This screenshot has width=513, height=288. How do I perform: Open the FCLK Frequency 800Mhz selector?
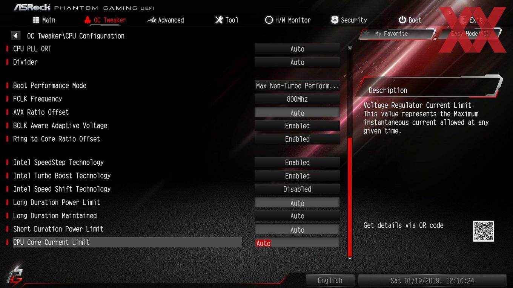click(297, 99)
